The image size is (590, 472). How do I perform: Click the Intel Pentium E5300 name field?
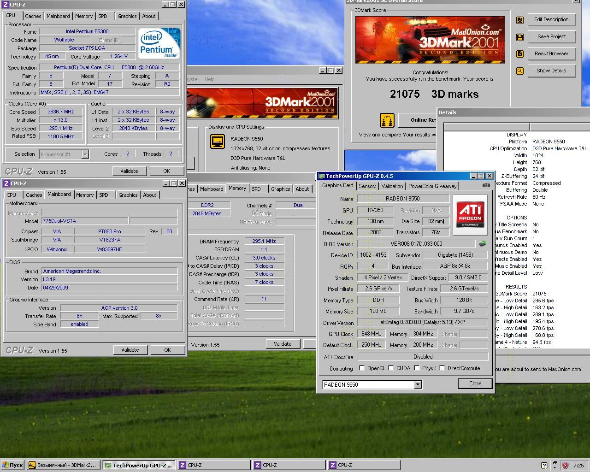click(87, 31)
